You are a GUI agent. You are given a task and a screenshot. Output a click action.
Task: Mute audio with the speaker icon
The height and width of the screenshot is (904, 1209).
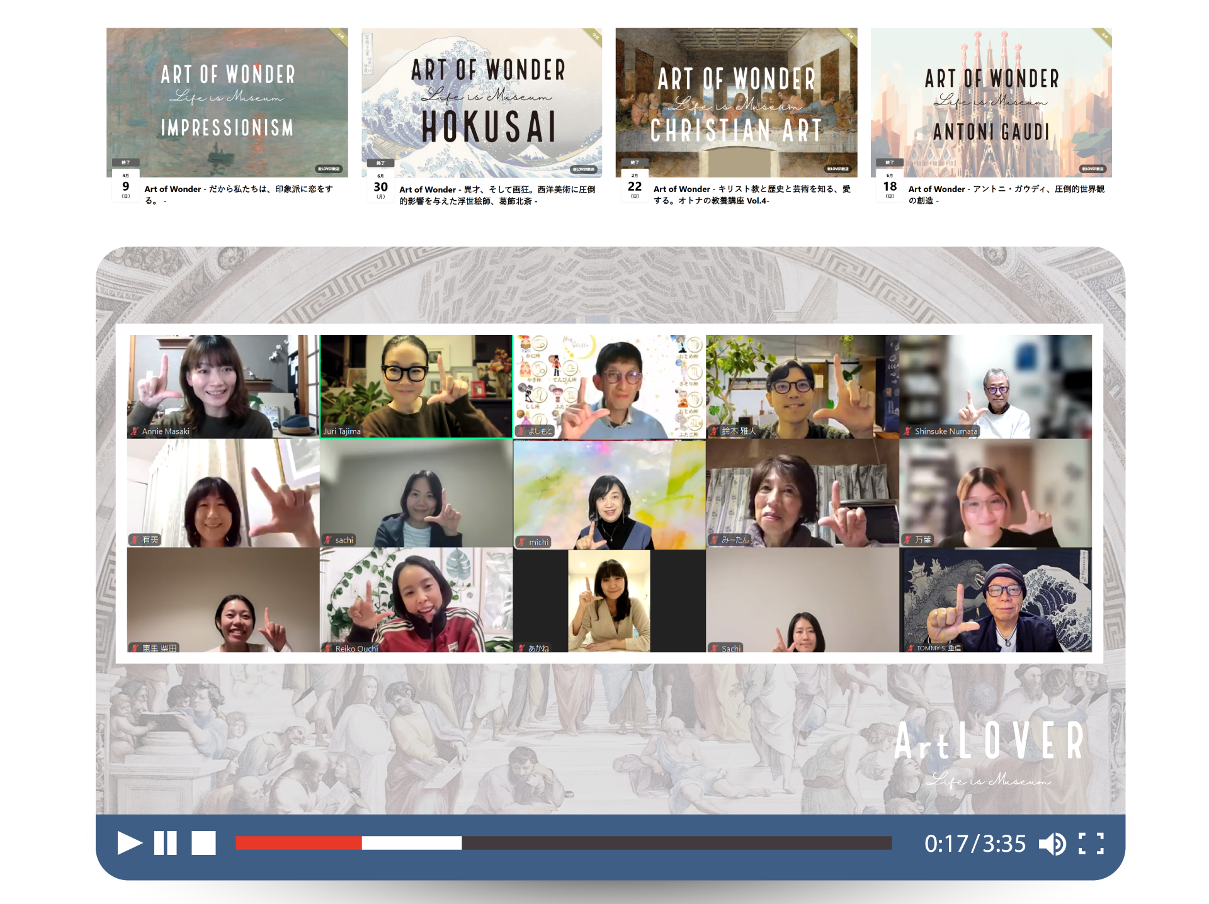(1052, 844)
